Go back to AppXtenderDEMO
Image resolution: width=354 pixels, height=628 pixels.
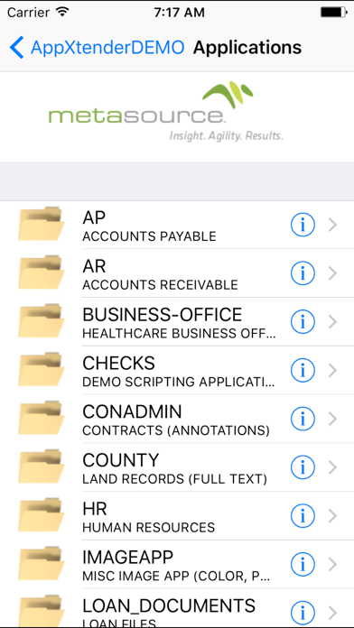point(97,47)
